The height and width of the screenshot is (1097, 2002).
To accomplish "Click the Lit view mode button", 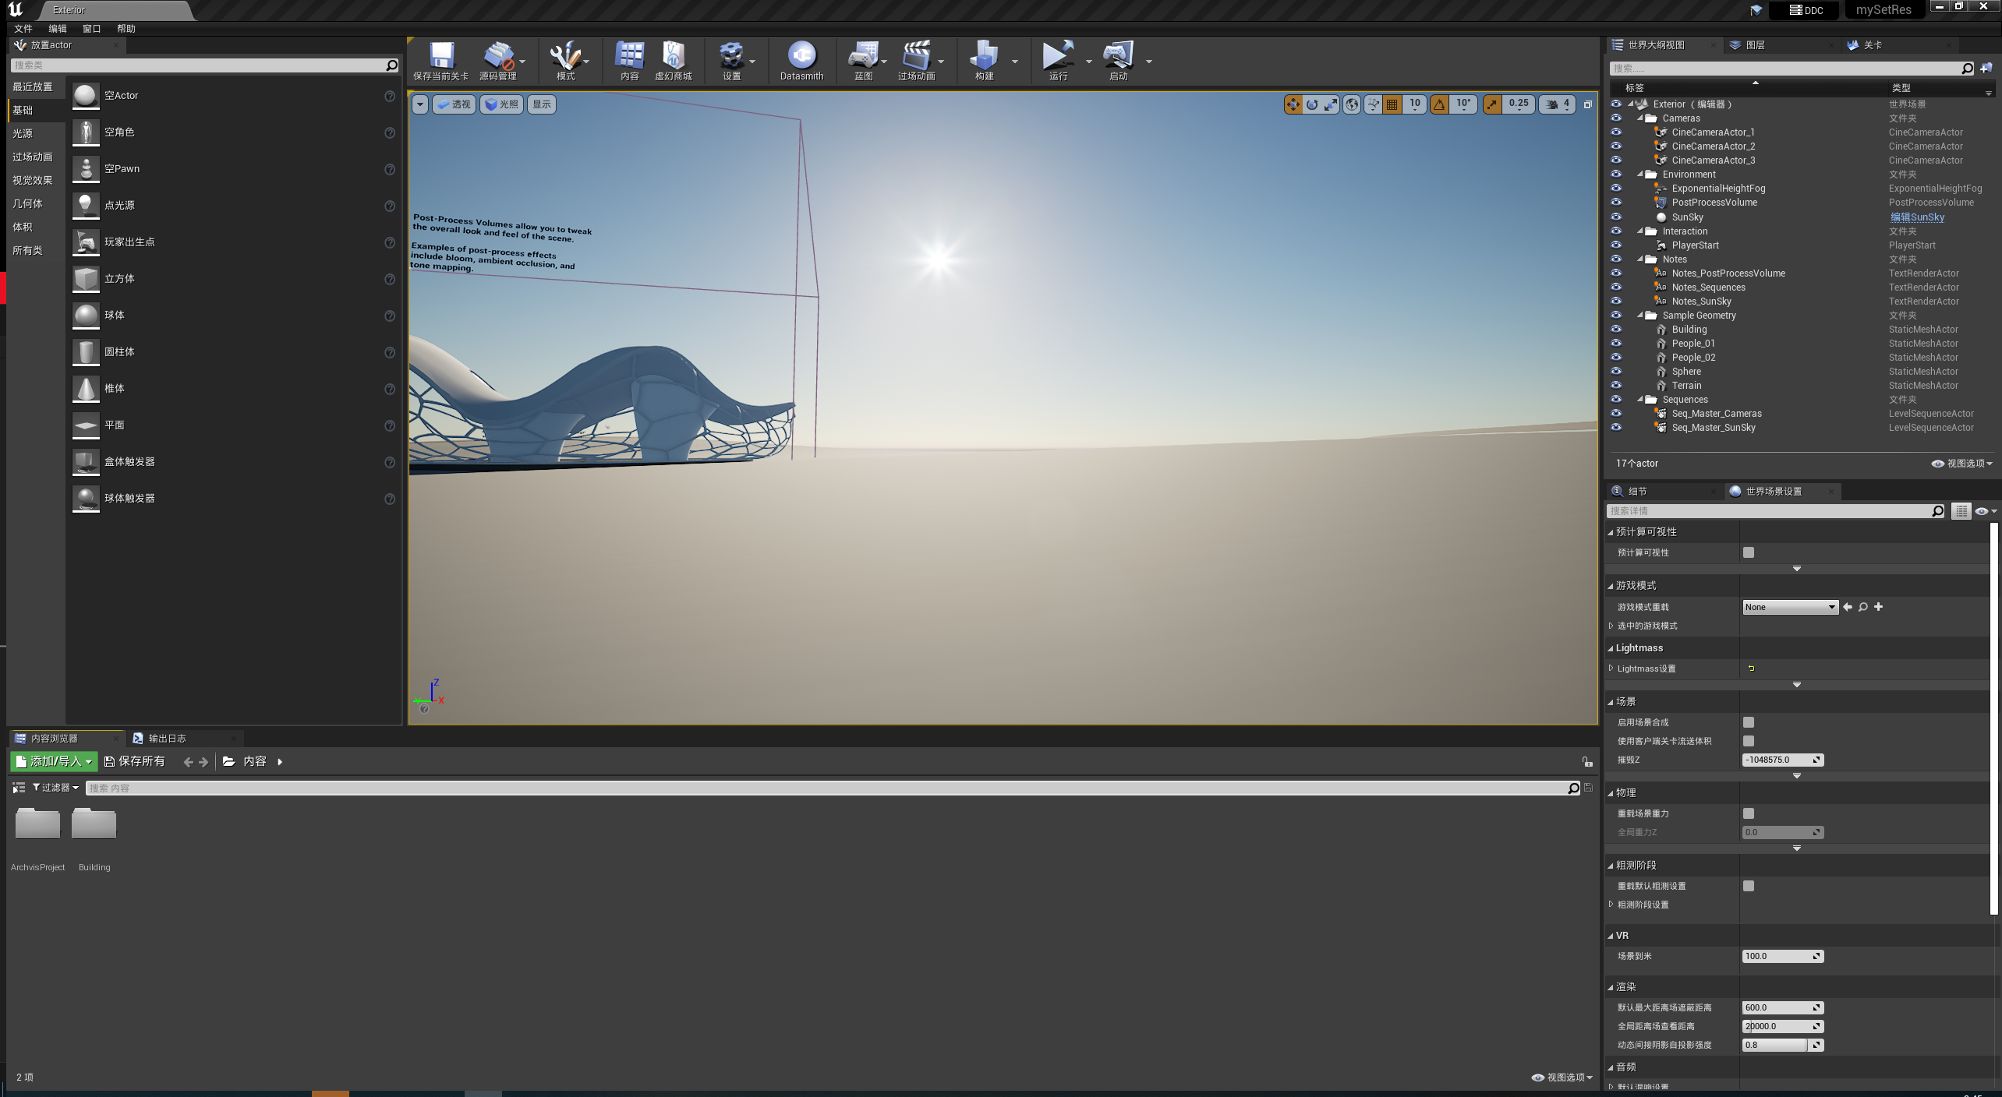I will click(501, 104).
